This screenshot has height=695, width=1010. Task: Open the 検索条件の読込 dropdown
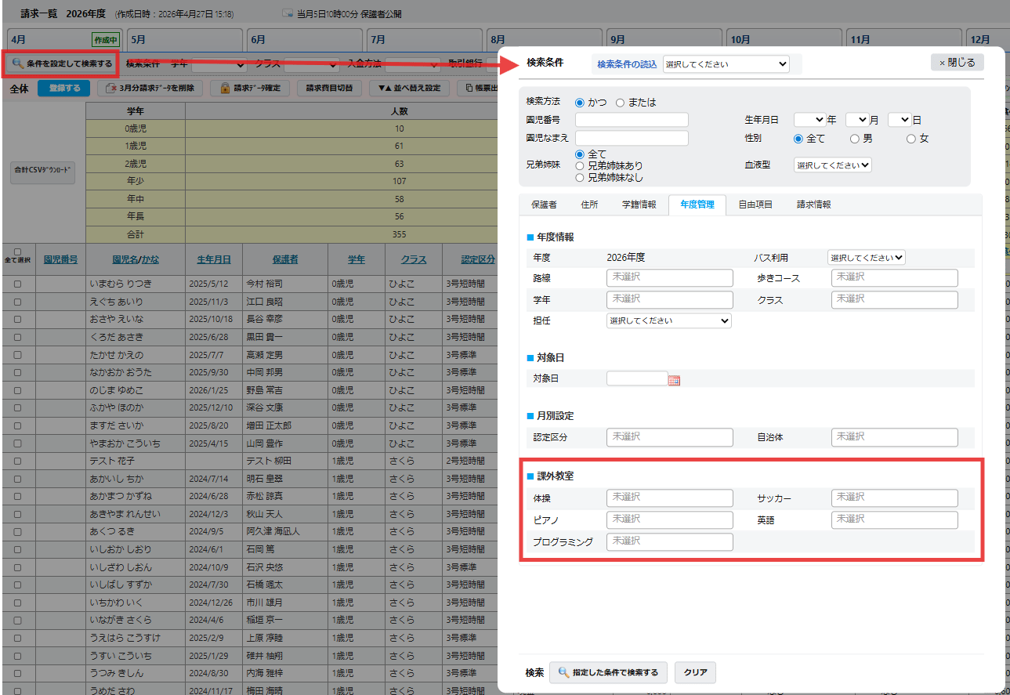[726, 64]
